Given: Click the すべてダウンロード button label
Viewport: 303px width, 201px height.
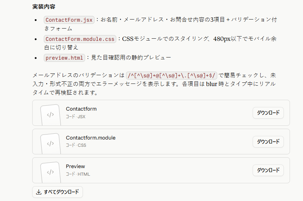Looking at the screenshot, I should (x=62, y=192).
